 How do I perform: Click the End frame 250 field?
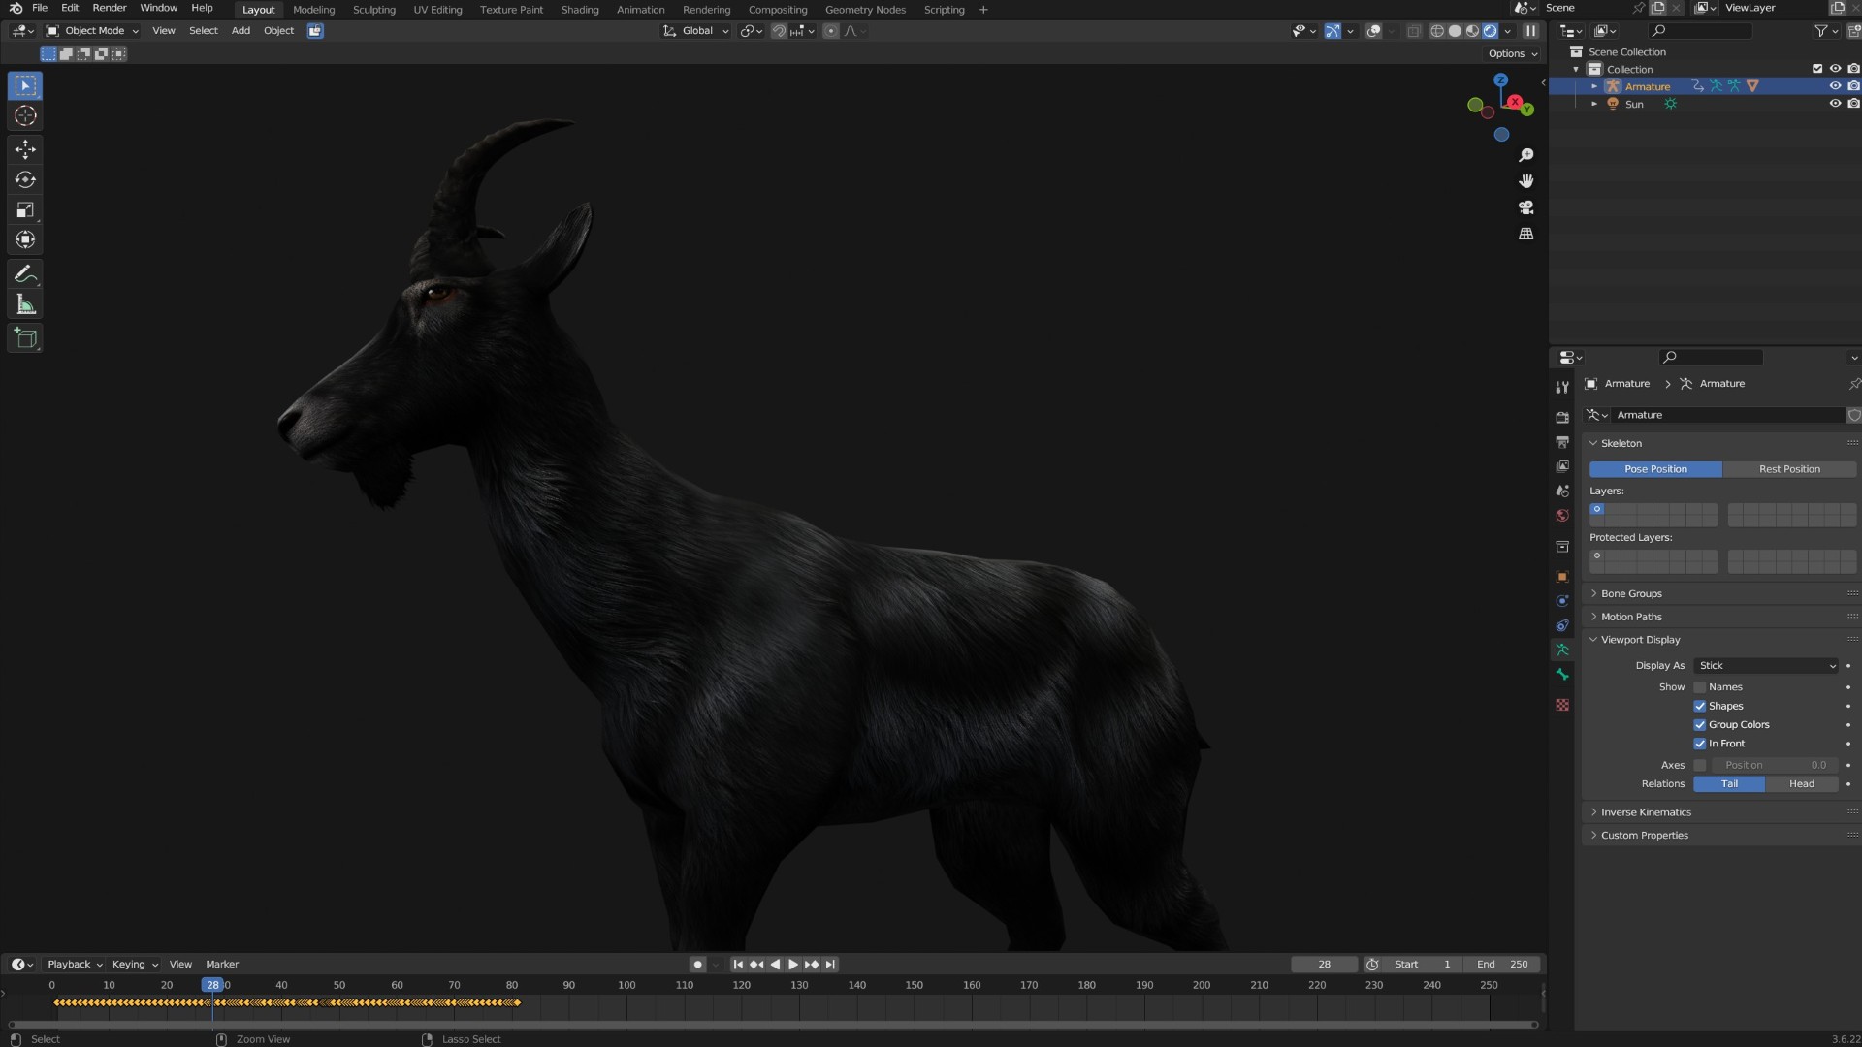point(1502,965)
